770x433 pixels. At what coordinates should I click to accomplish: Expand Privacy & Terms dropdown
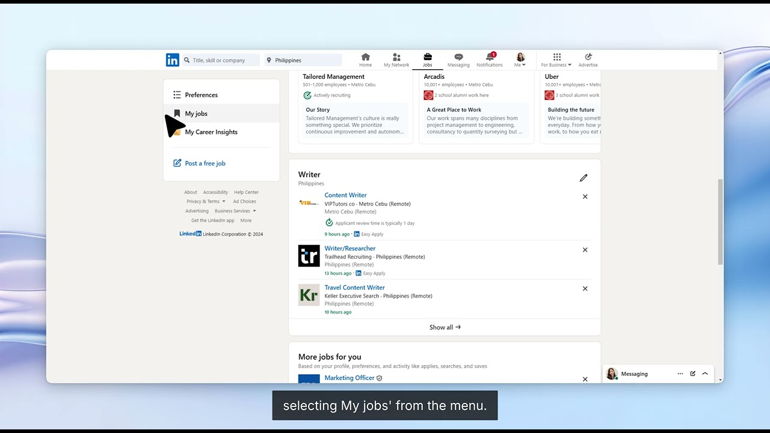tap(206, 201)
